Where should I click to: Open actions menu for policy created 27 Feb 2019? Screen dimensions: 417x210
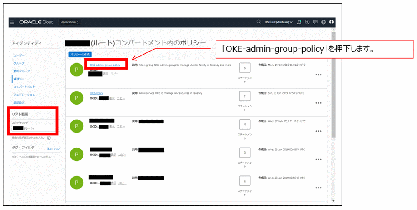[318, 131]
